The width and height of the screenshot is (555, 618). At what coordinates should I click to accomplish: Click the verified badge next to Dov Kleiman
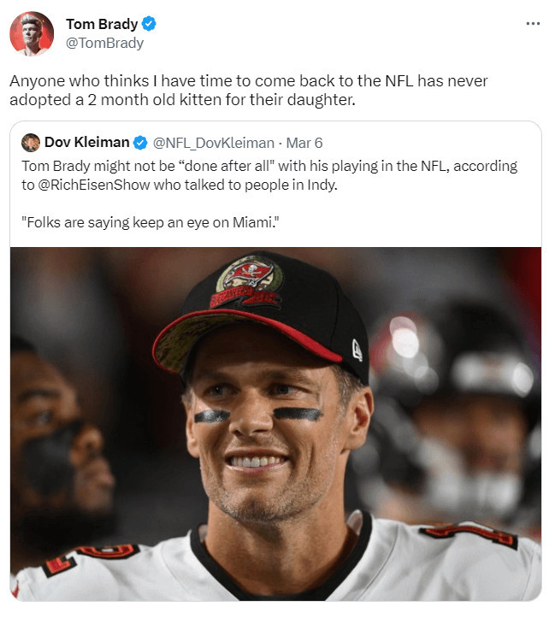point(140,143)
